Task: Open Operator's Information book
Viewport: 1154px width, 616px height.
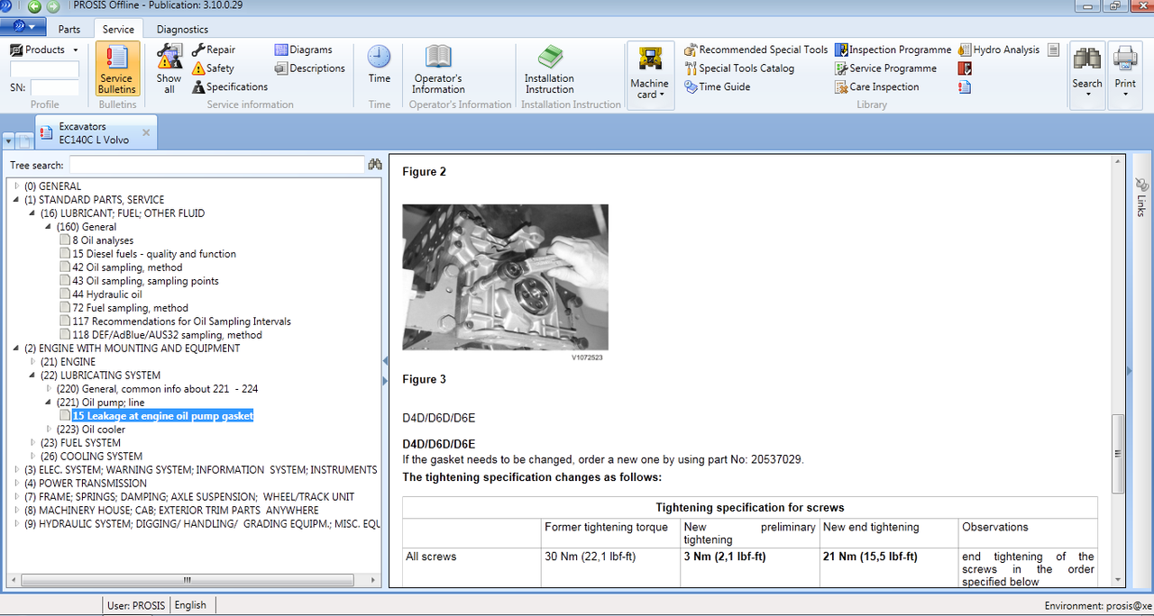Action: tap(438, 68)
